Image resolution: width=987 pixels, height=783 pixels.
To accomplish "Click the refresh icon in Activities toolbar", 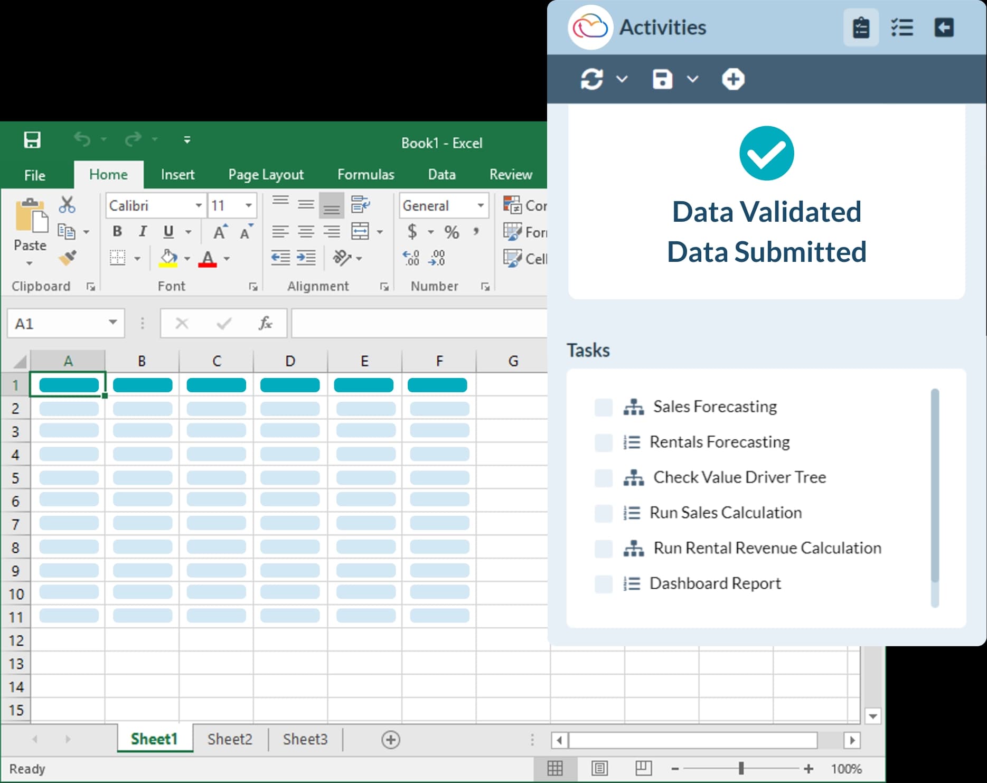I will click(x=591, y=79).
